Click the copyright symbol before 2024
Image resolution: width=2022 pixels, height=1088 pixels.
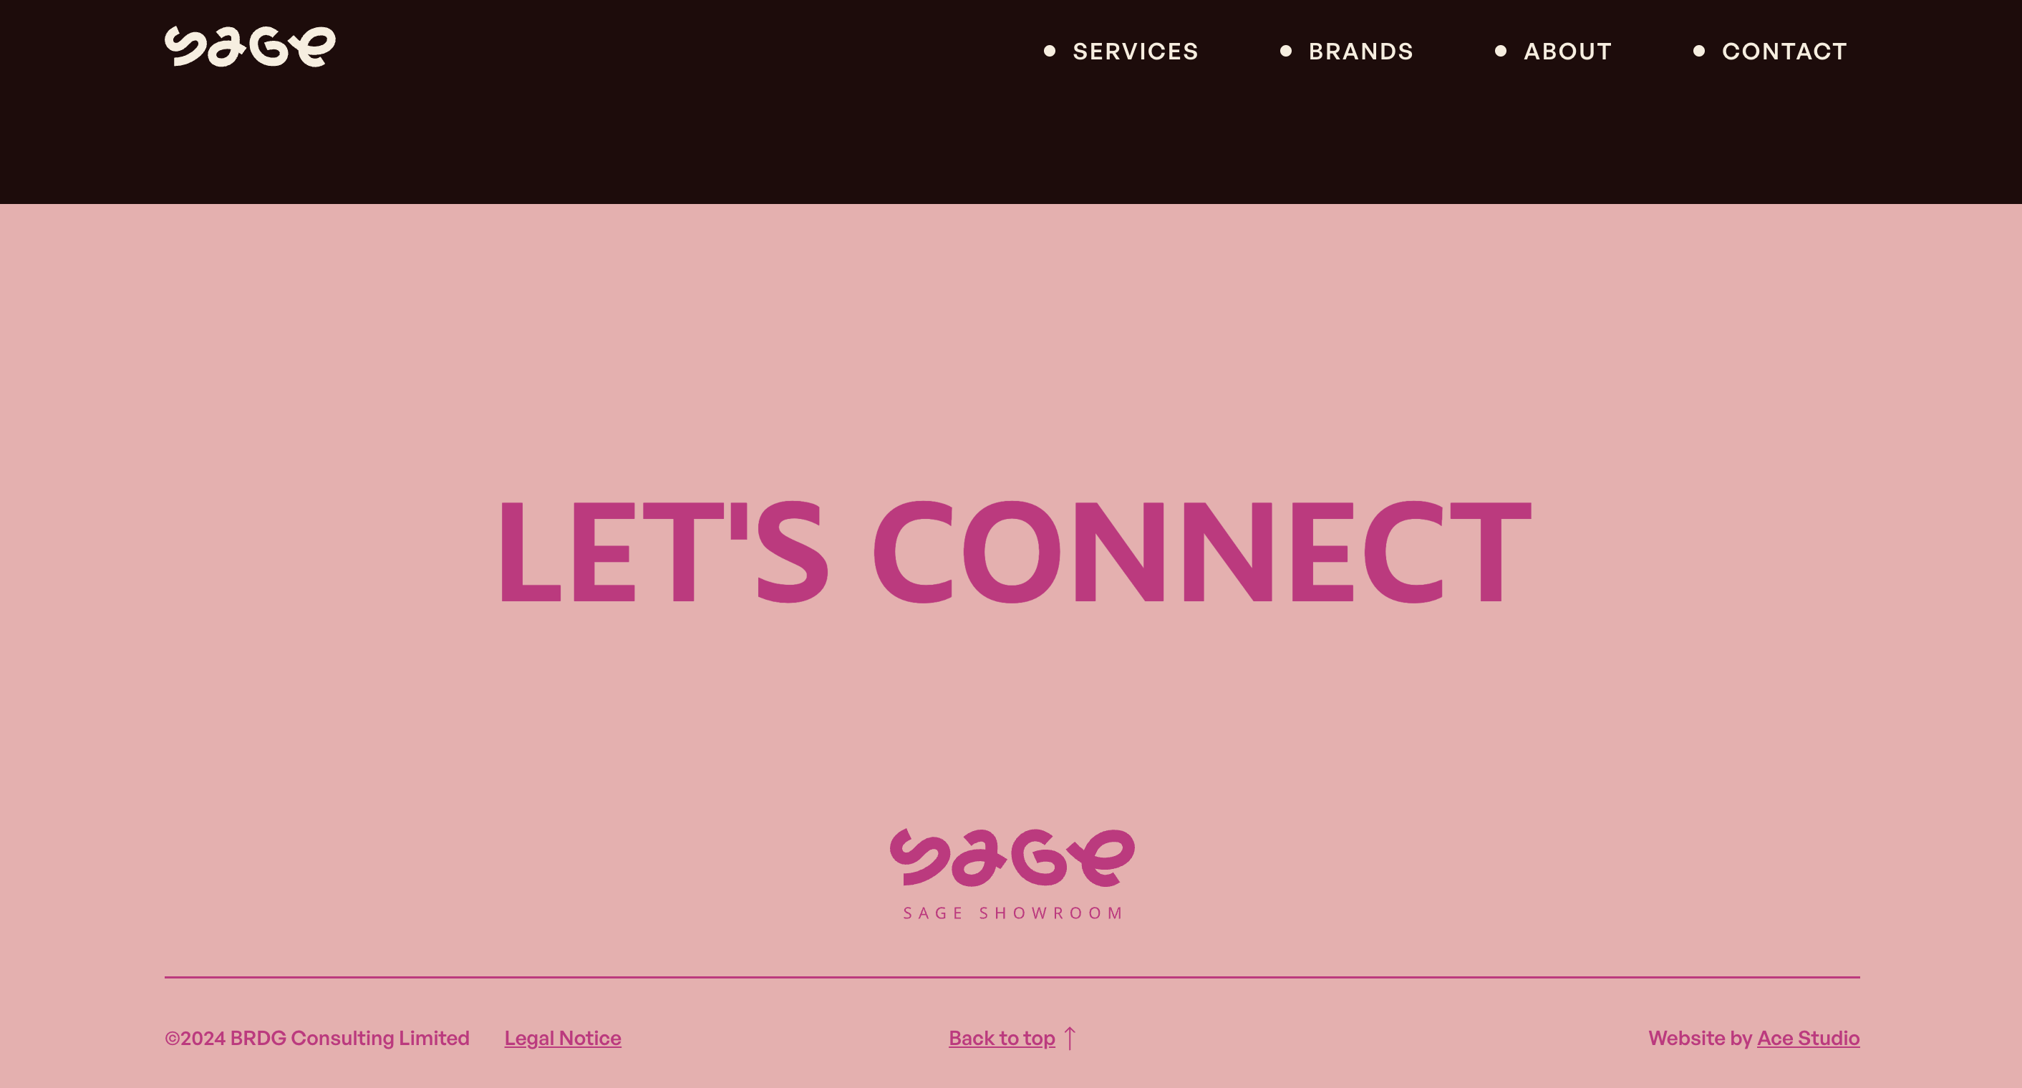[x=172, y=1039]
